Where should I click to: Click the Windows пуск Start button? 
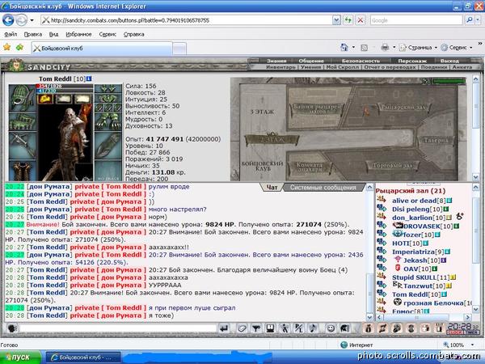coord(20,358)
